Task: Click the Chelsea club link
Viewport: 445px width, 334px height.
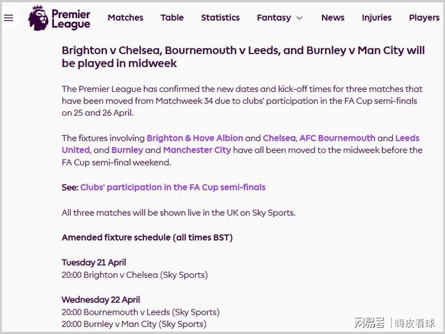Action: [279, 138]
